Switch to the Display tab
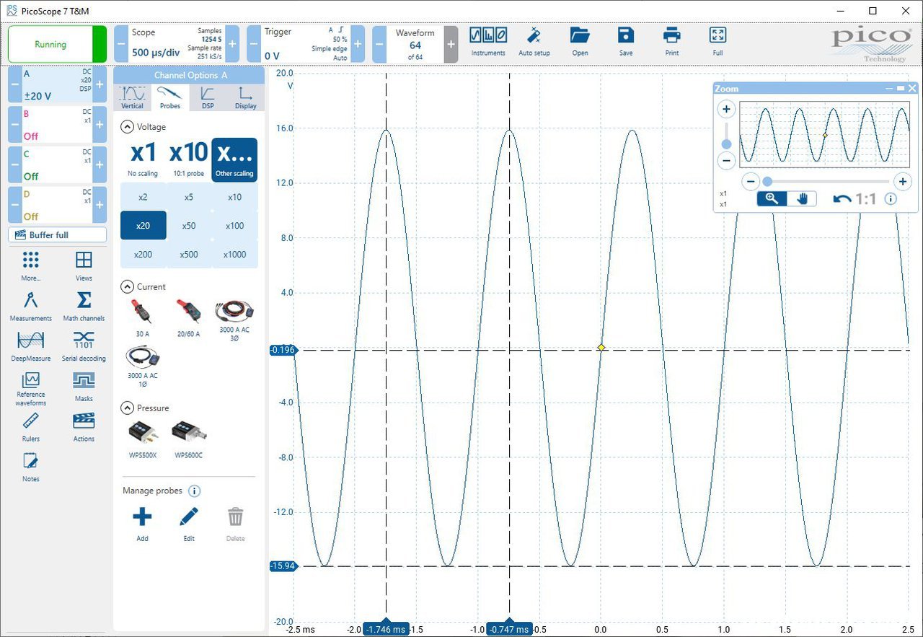 coord(246,97)
